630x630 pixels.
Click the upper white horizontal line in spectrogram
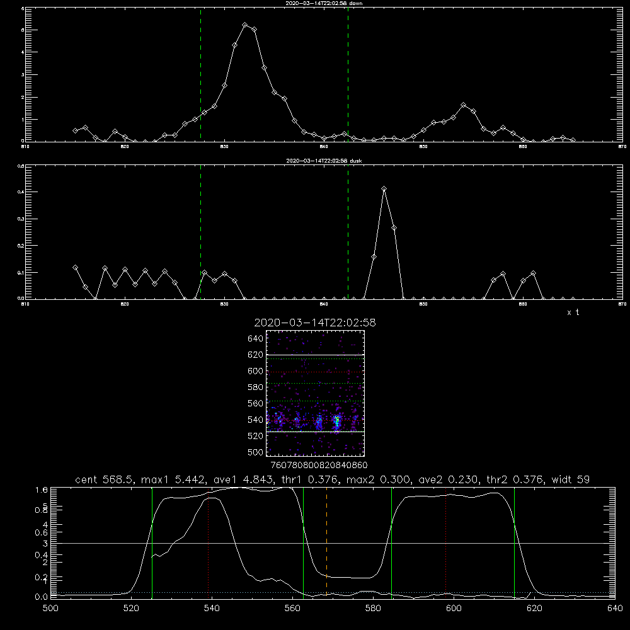tap(315, 355)
